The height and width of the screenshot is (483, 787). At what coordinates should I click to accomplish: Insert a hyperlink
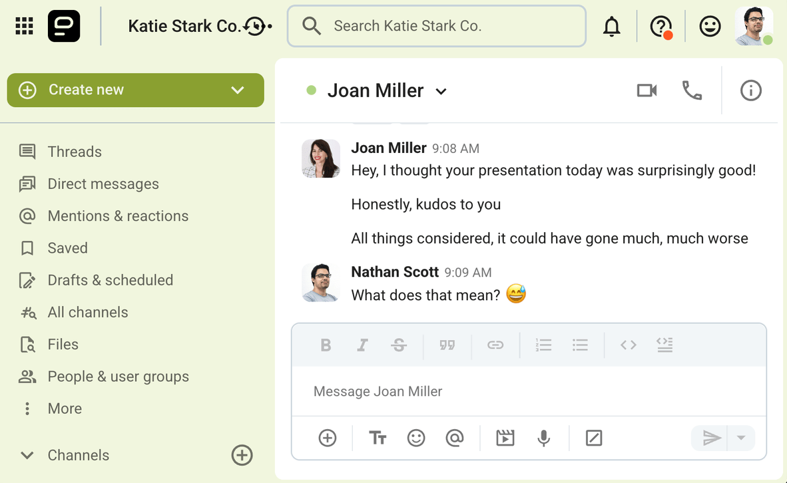tap(495, 345)
